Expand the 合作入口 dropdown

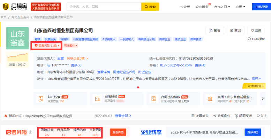click(222, 7)
